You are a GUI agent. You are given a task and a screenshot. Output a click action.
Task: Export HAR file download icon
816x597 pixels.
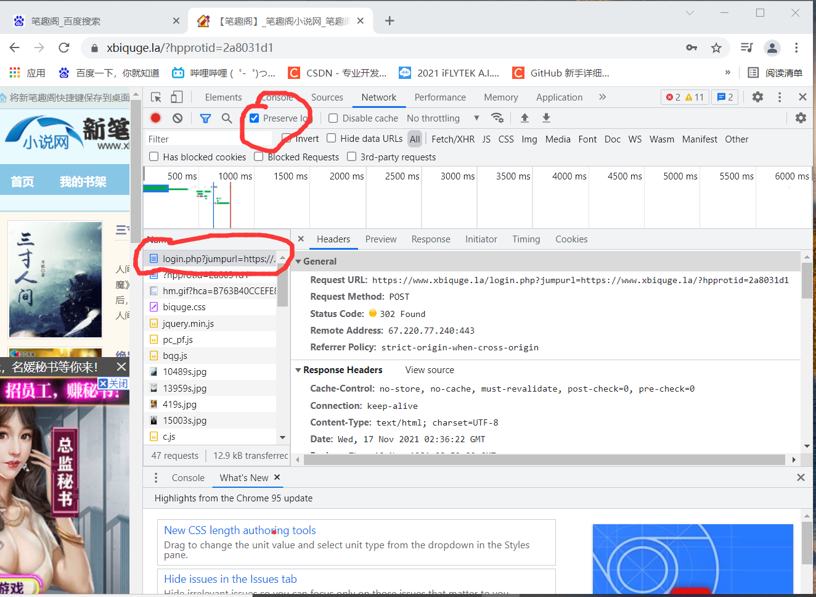pos(546,118)
